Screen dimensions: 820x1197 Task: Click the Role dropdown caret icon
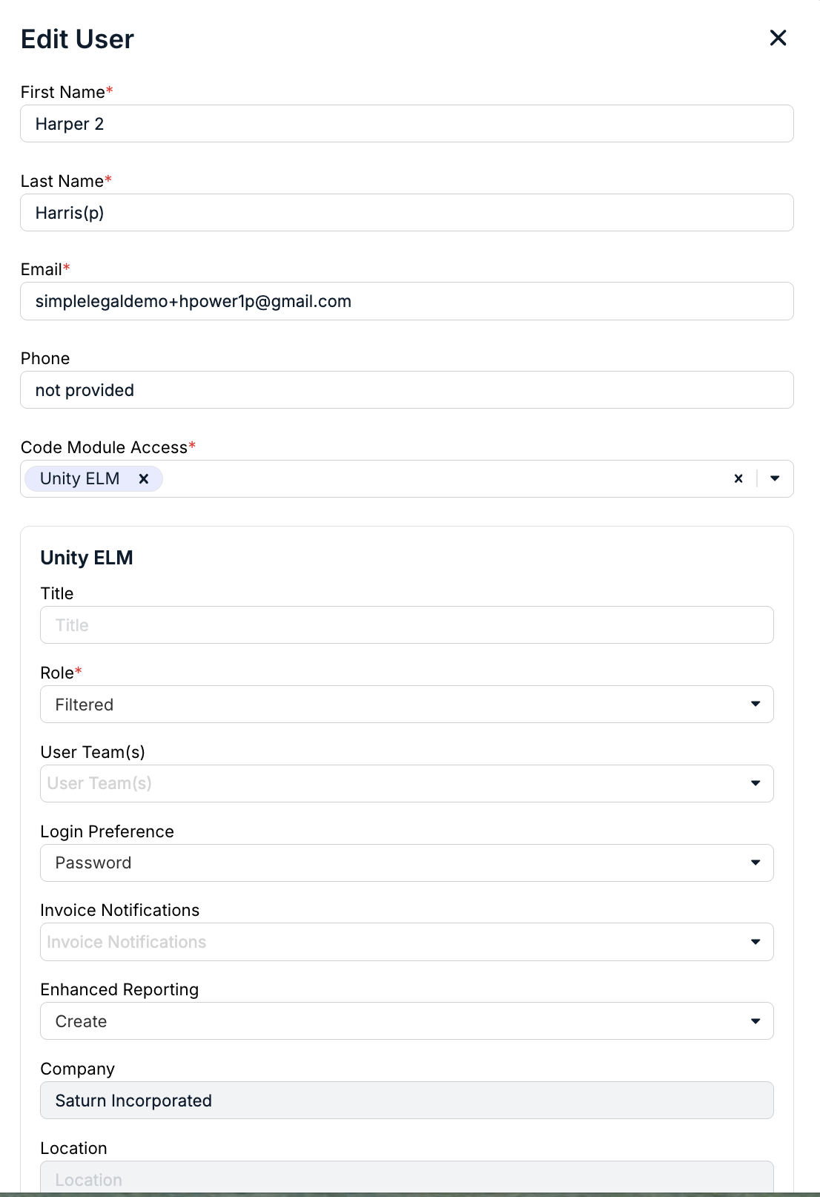755,704
